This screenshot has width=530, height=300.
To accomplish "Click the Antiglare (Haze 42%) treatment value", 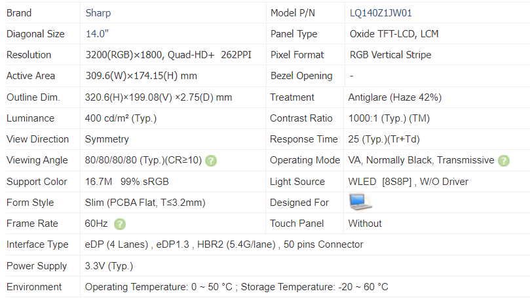I will coord(395,97).
